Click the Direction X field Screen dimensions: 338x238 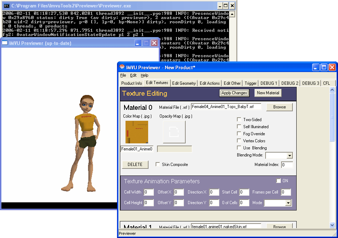(x=214, y=192)
